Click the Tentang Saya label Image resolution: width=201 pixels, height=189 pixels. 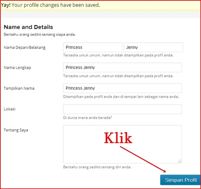[x=16, y=130]
